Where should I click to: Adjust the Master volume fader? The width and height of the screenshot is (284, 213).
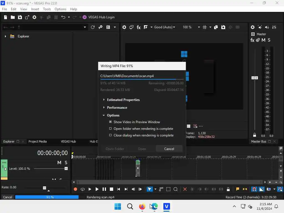coord(255,78)
